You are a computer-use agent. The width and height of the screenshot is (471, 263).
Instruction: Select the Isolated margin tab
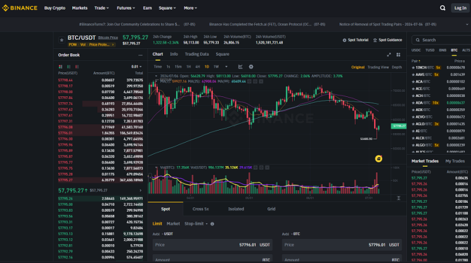236,209
